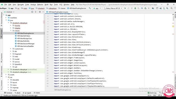This screenshot has width=176, height=99.
Task: Open the Logcat tool window
Action: 27,93
